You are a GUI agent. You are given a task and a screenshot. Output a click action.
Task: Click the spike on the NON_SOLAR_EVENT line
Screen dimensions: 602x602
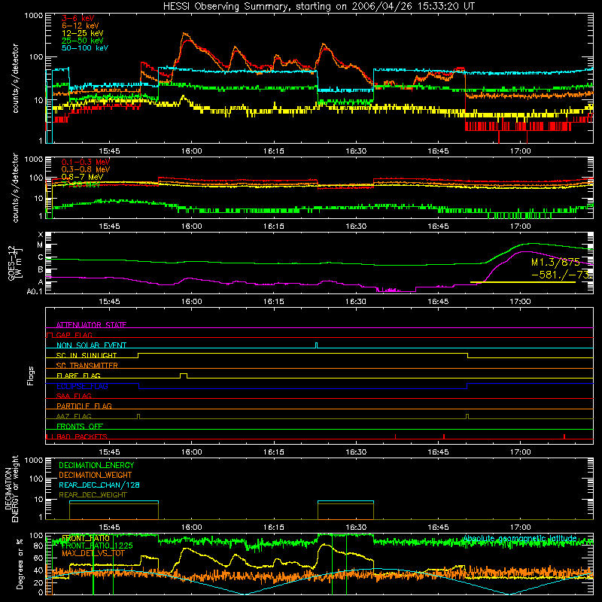tap(316, 345)
